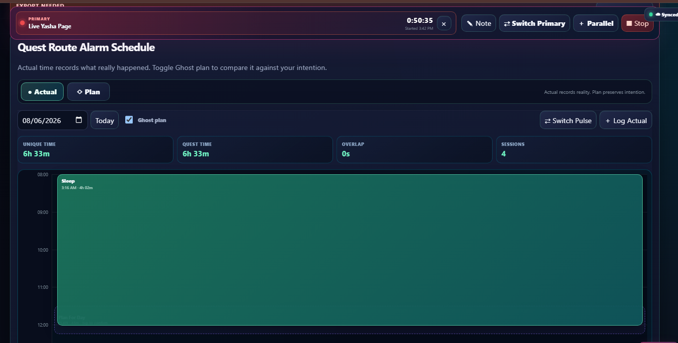Screen dimensions: 678x343
Task: Switch to the Plan view tab
Action: tap(88, 92)
